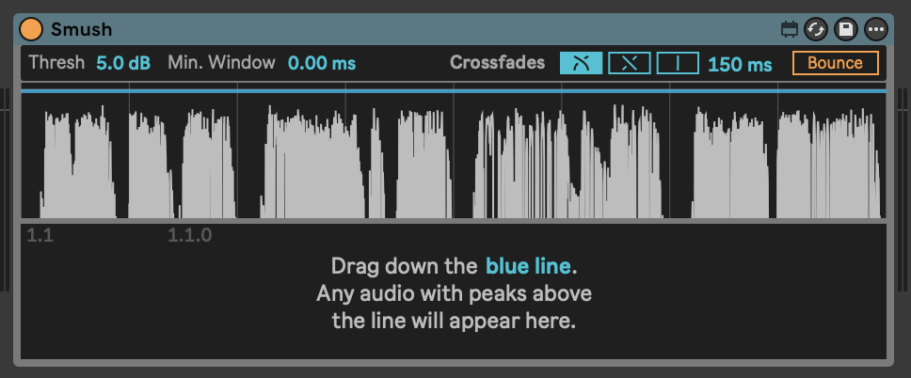Click the 1.1.0 timeline marker label
The image size is (911, 378).
pos(189,235)
